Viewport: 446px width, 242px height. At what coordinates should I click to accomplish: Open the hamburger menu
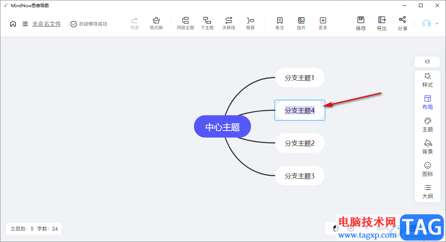click(25, 24)
